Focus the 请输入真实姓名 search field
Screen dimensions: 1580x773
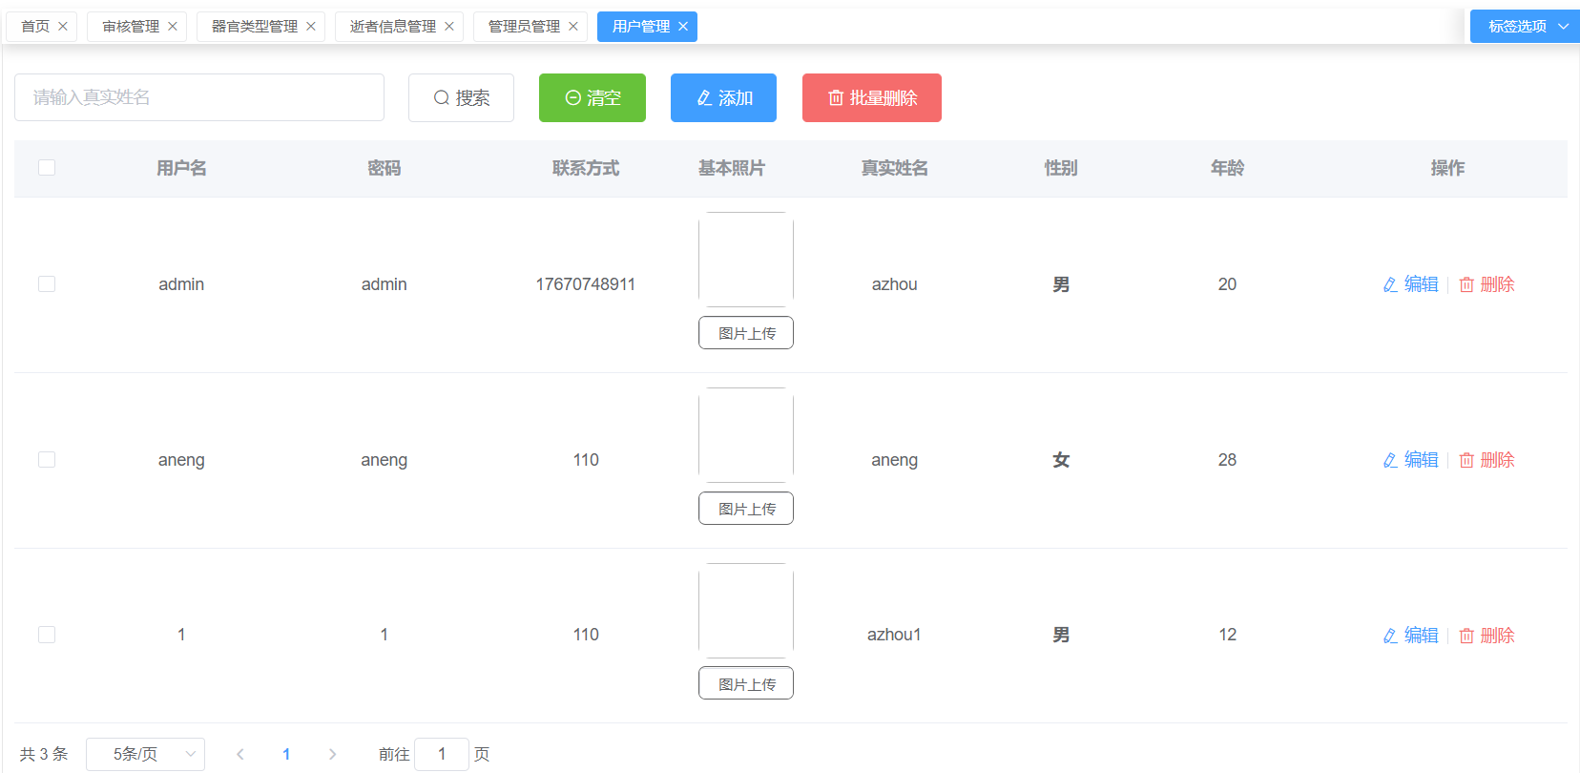(x=199, y=97)
